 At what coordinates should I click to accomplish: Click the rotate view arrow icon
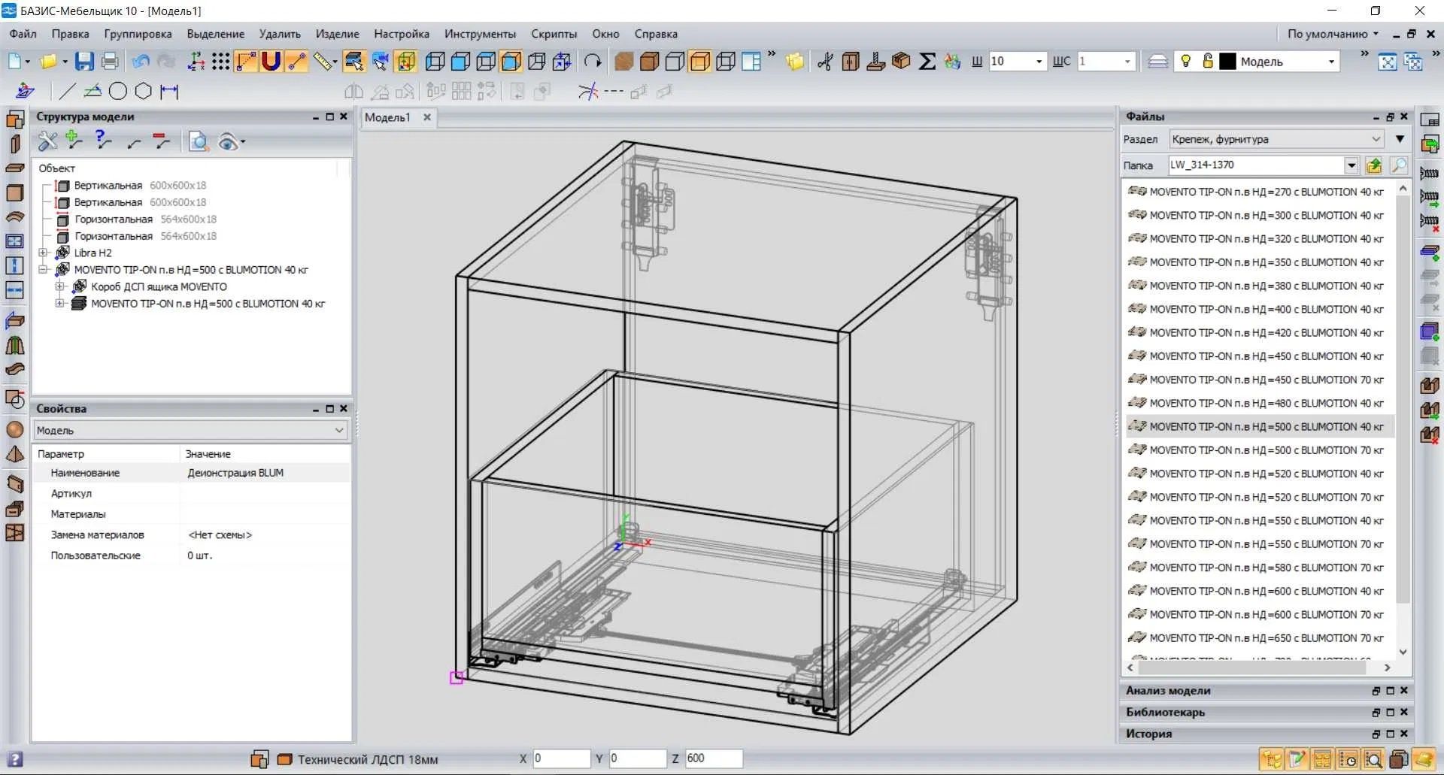(x=593, y=62)
